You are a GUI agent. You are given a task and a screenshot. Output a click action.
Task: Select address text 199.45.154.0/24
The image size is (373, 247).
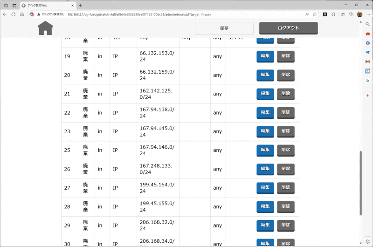(157, 188)
